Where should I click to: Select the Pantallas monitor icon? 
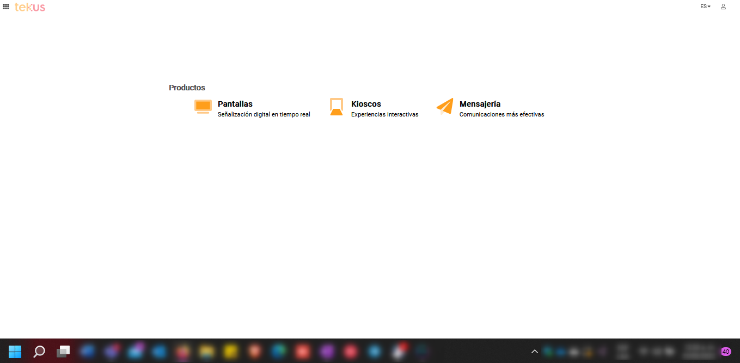point(203,107)
